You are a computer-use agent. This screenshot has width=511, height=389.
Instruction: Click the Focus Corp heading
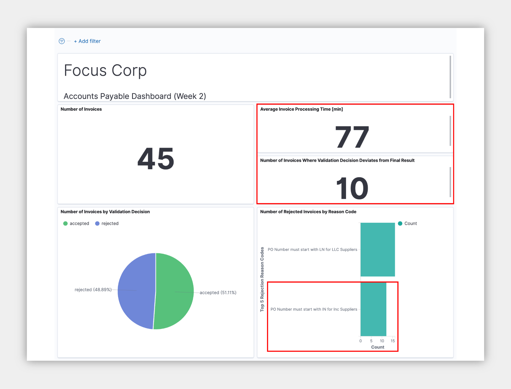[105, 71]
